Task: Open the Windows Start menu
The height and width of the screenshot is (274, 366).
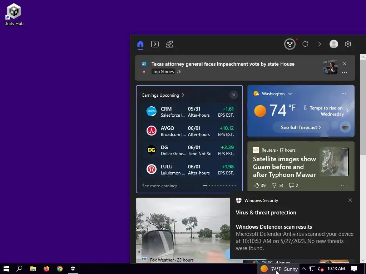Action: pyautogui.click(x=6, y=269)
